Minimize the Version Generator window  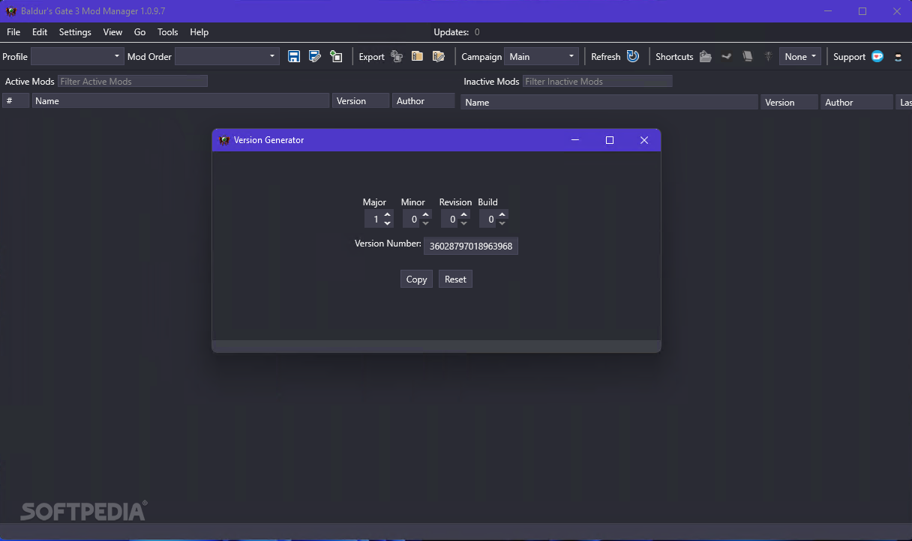coord(575,140)
